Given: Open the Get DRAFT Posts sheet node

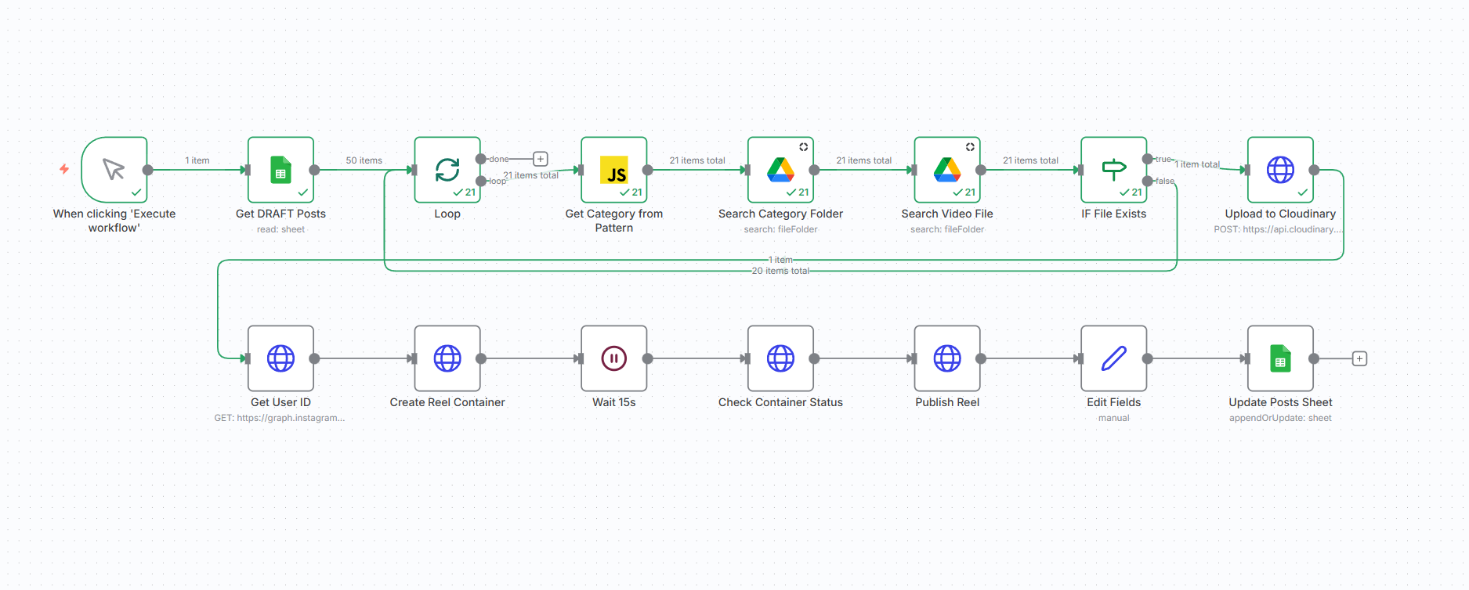Looking at the screenshot, I should click(x=280, y=170).
